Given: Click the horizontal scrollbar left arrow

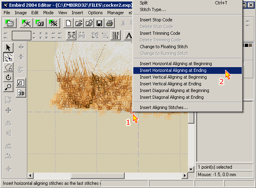Looking at the screenshot, I should click(x=30, y=176).
